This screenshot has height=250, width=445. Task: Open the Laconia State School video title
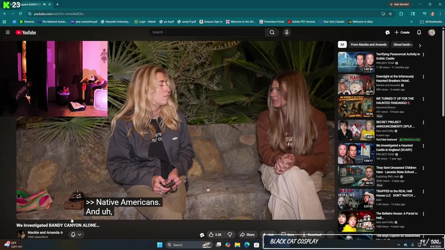(396, 170)
